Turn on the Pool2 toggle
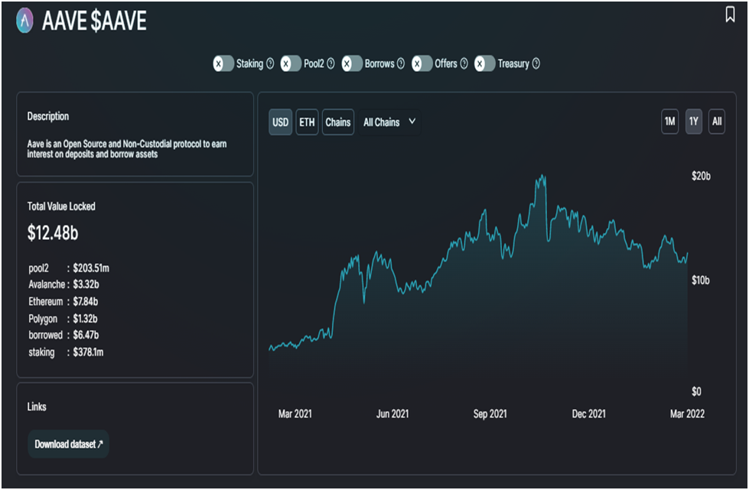Image resolution: width=749 pixels, height=490 pixels. click(x=291, y=64)
